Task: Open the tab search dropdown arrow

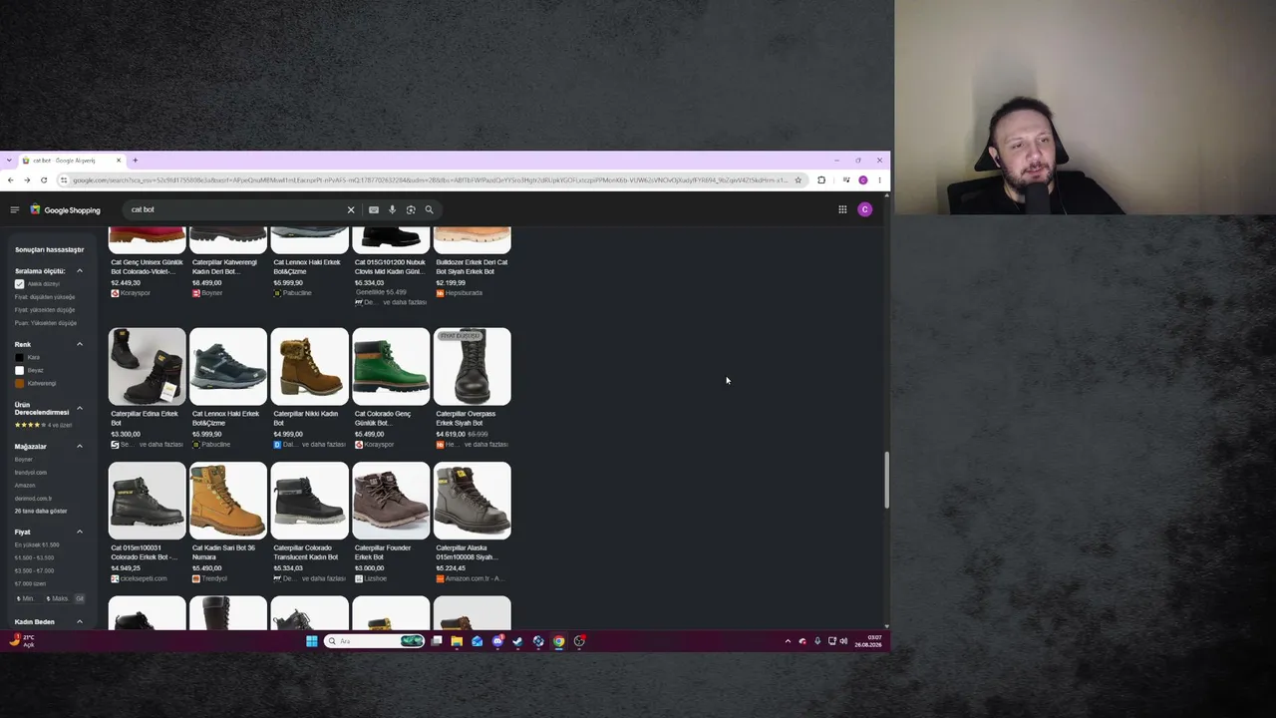Action: click(9, 161)
